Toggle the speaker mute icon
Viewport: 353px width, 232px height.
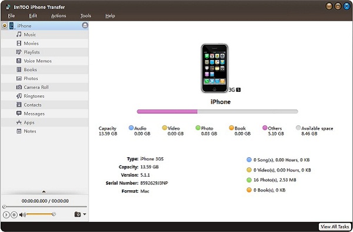pyautogui.click(x=22, y=215)
